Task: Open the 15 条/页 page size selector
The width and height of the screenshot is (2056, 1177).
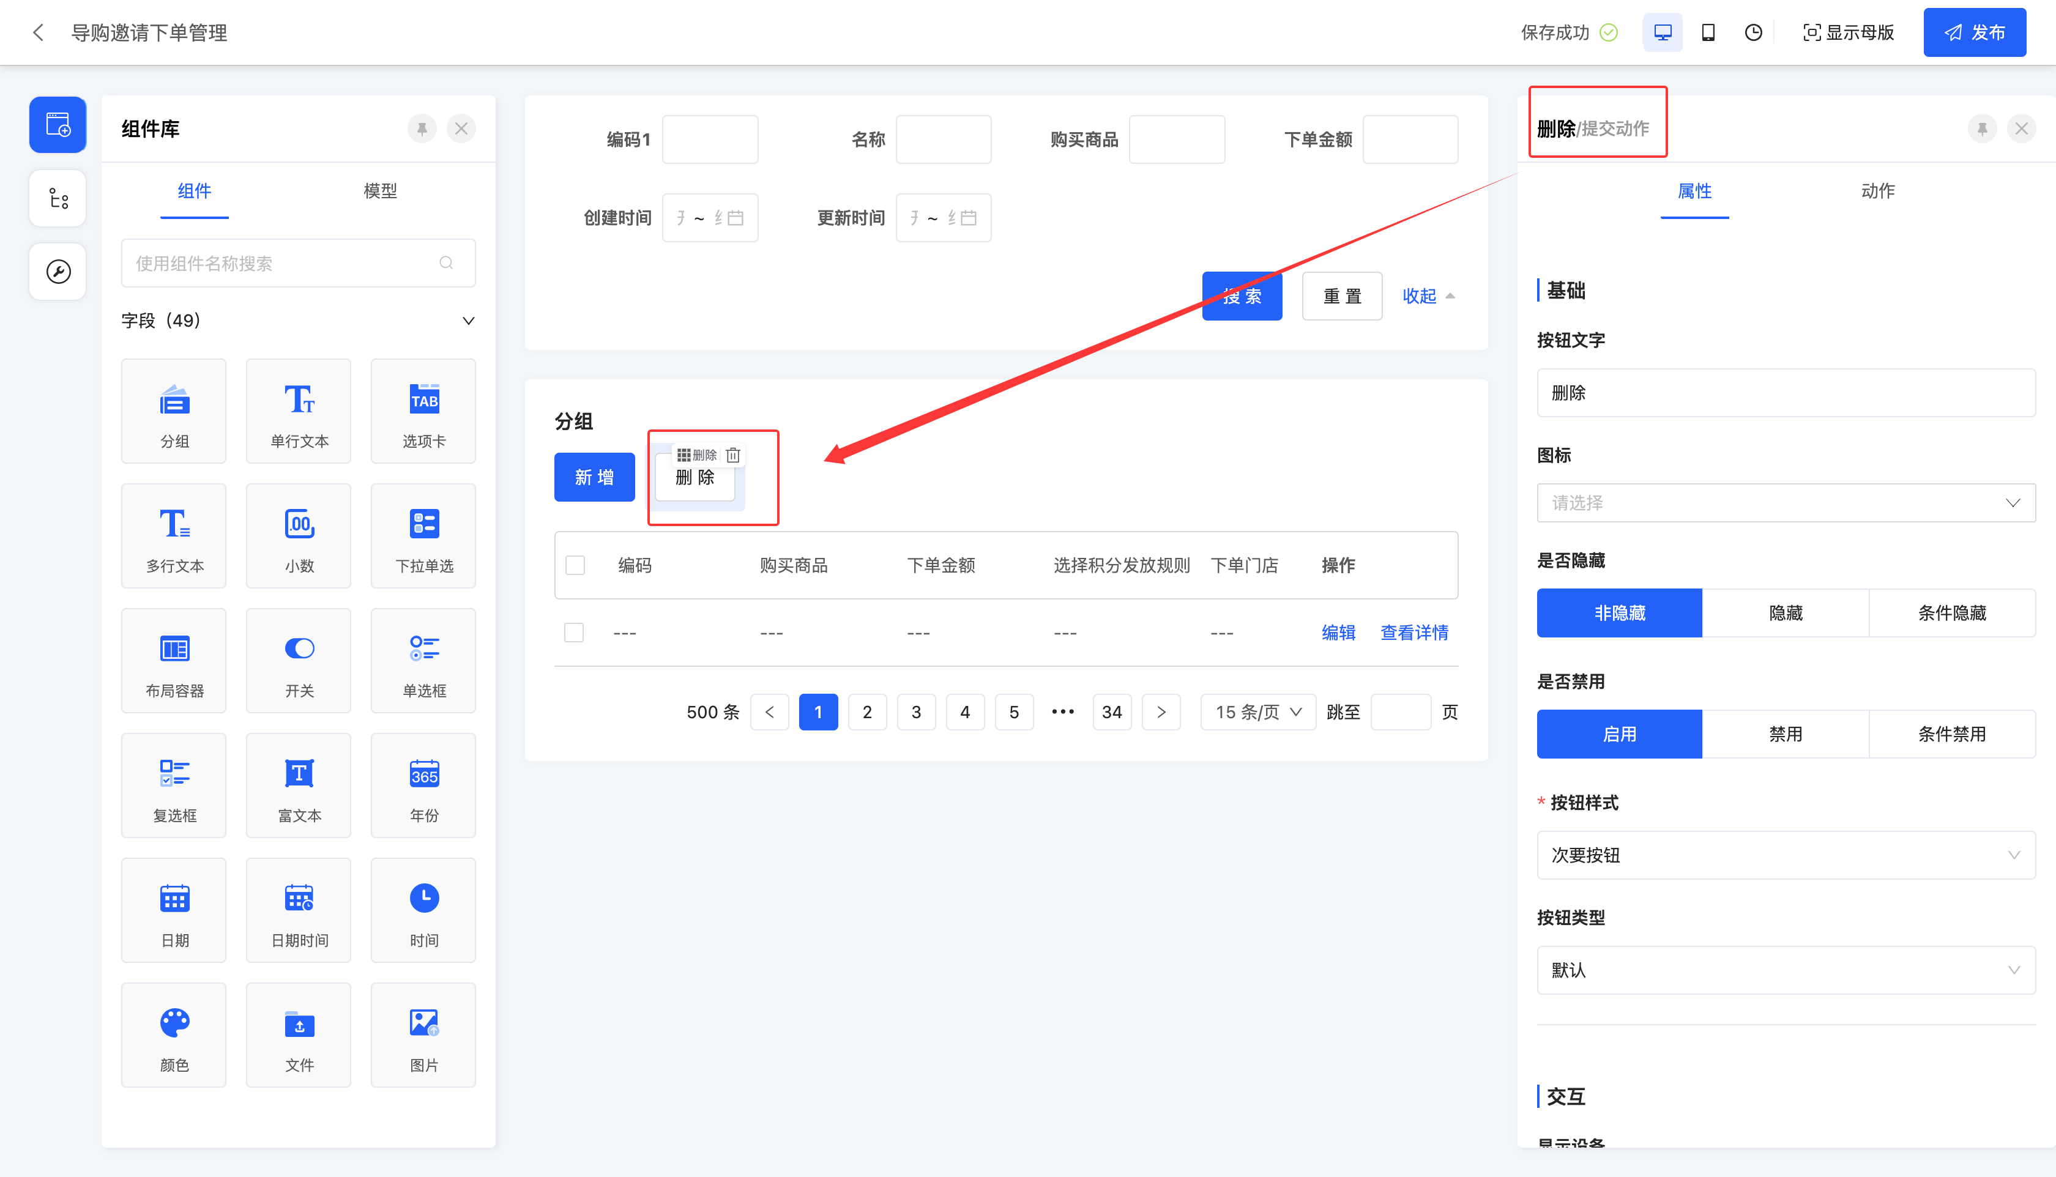Action: [x=1258, y=712]
